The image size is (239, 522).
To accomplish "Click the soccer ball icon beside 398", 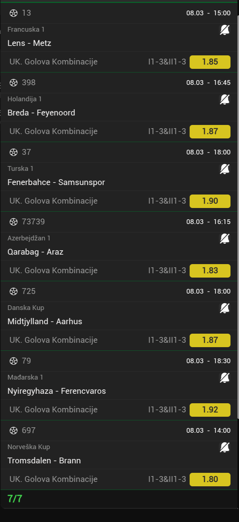I will (14, 83).
